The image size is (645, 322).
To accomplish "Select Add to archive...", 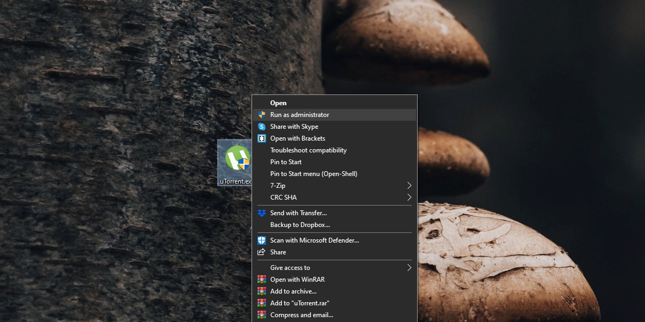I will coord(334,291).
